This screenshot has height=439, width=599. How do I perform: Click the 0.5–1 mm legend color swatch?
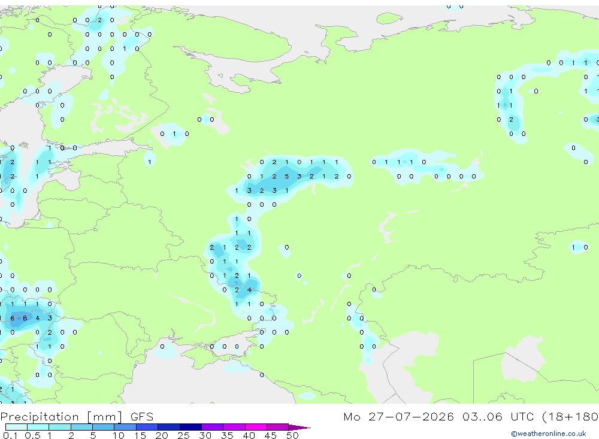point(38,427)
